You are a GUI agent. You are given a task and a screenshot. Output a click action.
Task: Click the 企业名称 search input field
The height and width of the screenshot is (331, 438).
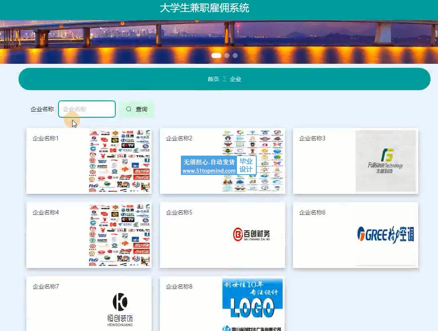click(87, 109)
